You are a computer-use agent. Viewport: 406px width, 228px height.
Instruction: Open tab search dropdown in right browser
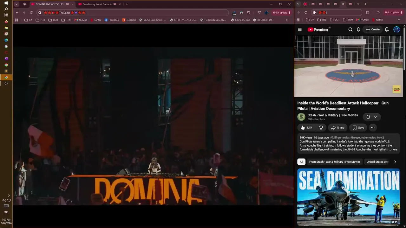click(x=298, y=4)
